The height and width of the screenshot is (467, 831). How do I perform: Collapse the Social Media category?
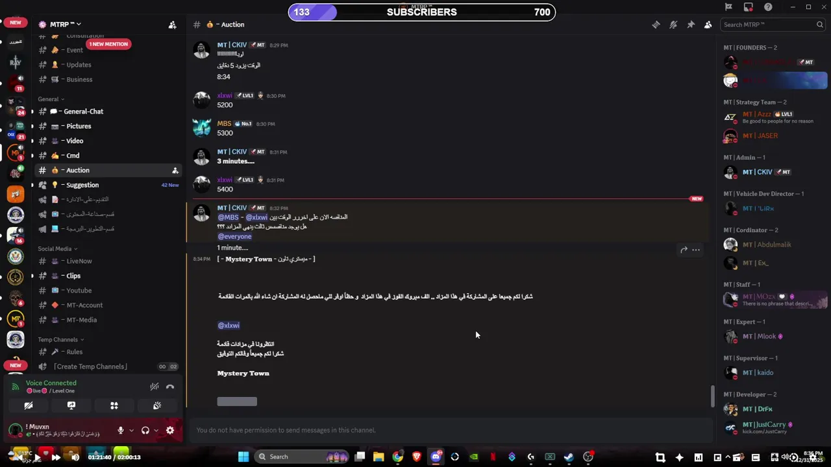[x=57, y=248]
